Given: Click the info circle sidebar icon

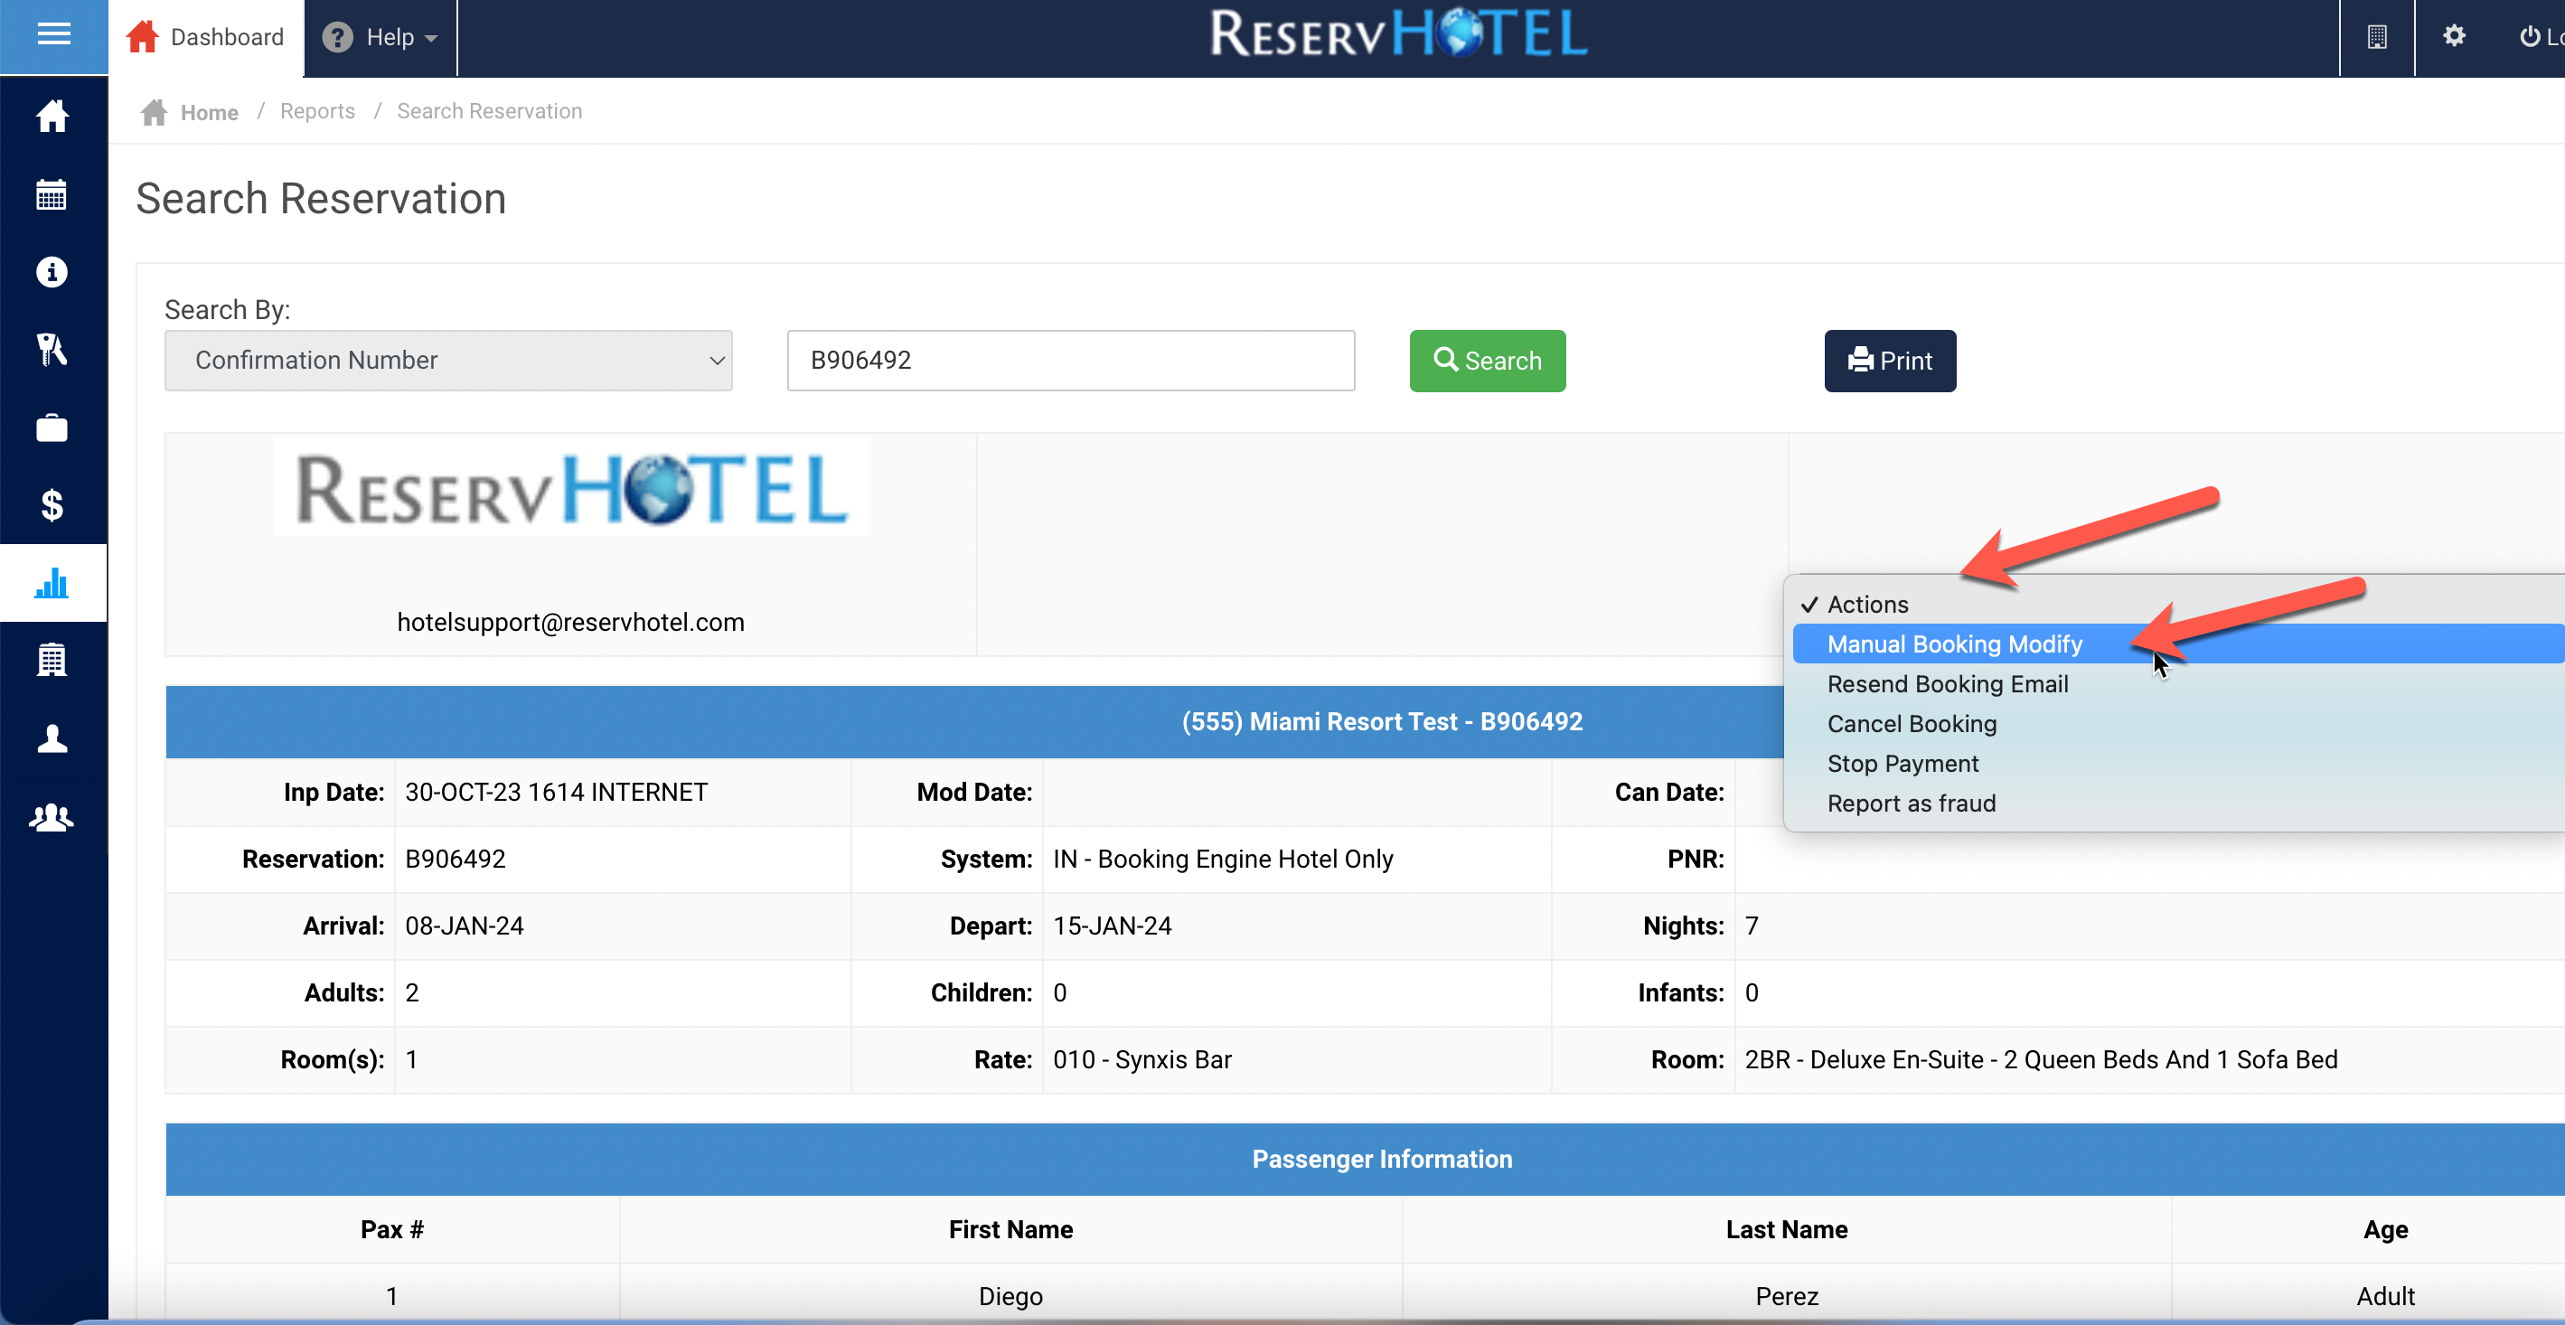Looking at the screenshot, I should click(x=52, y=272).
